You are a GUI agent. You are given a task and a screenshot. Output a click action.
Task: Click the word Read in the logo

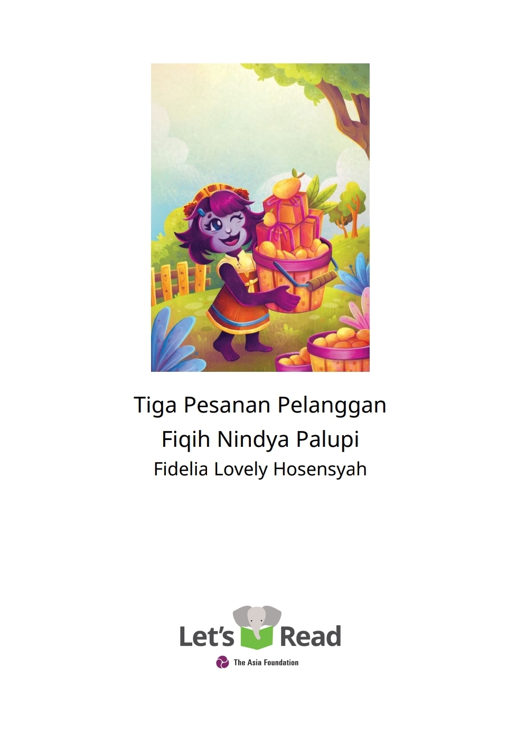(310, 636)
